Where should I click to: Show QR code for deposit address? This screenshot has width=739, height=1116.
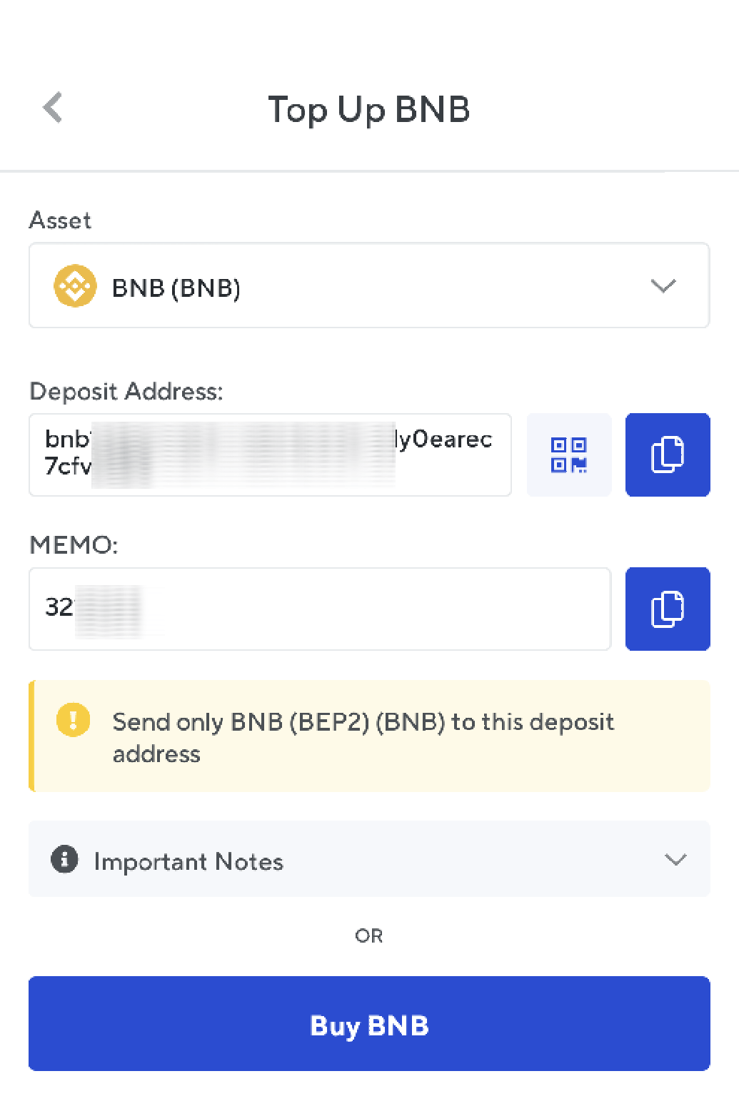coord(569,455)
